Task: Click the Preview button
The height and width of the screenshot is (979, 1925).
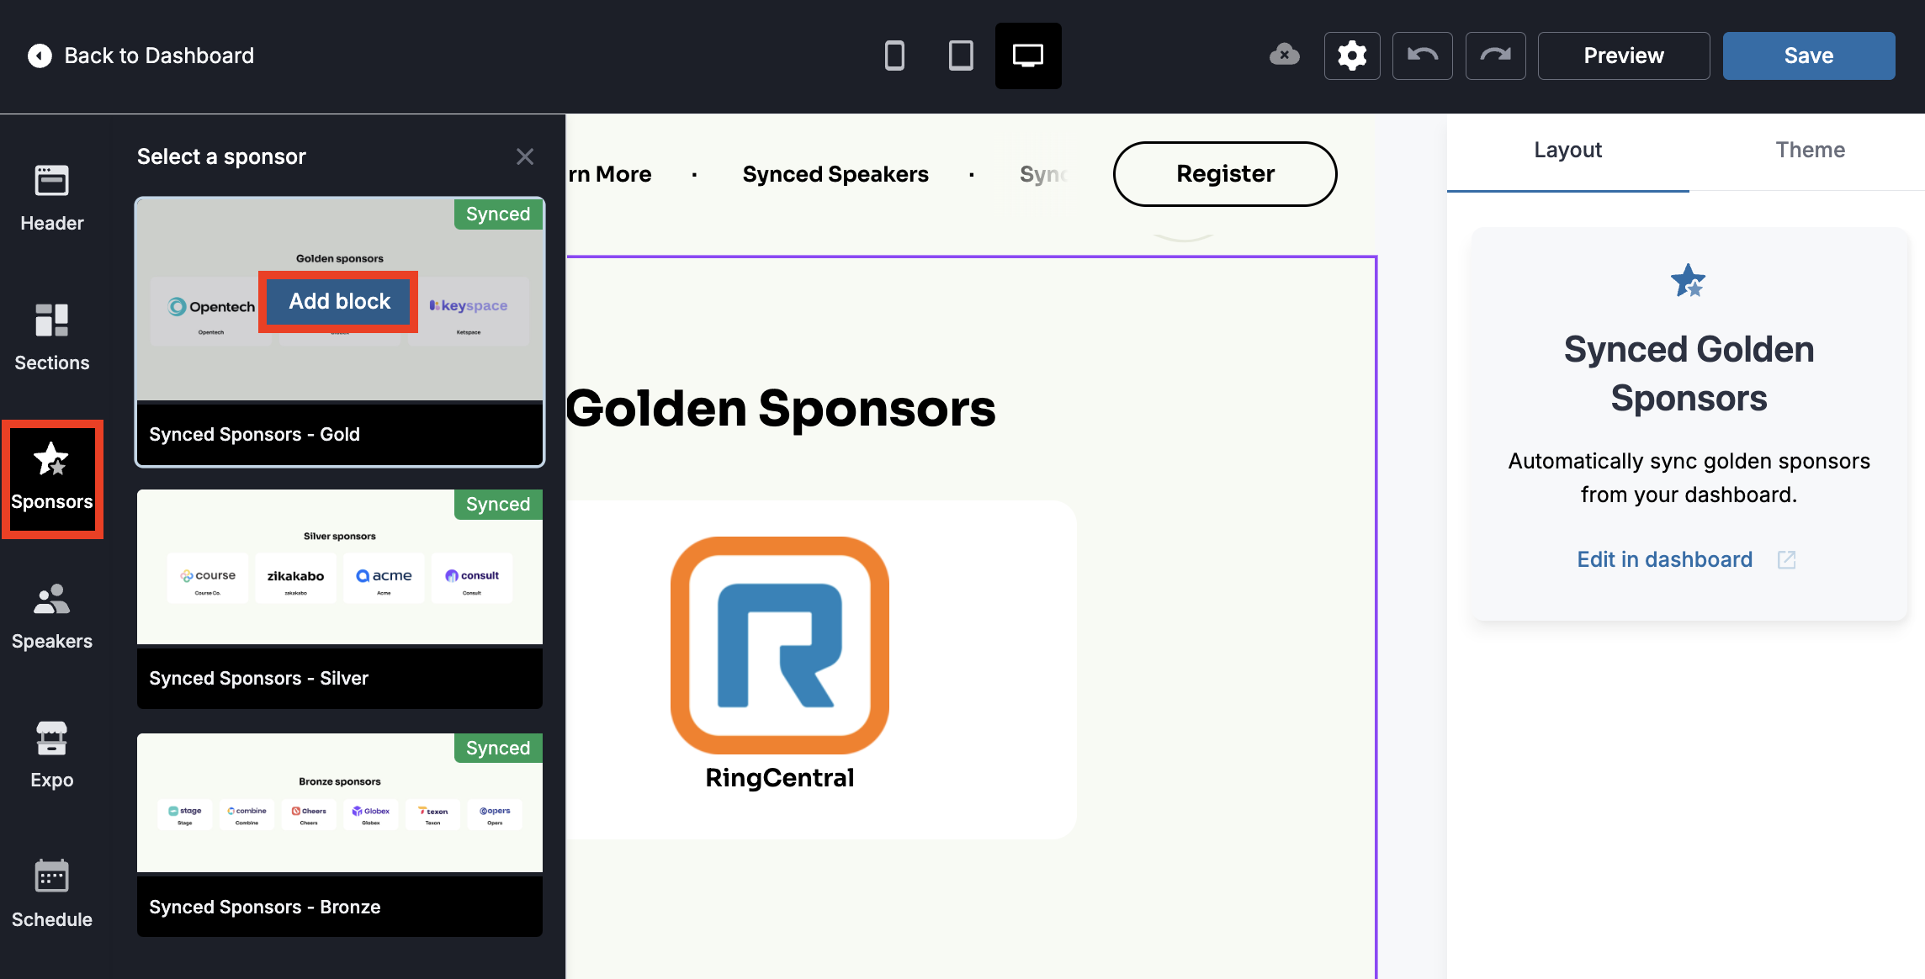Action: point(1624,56)
